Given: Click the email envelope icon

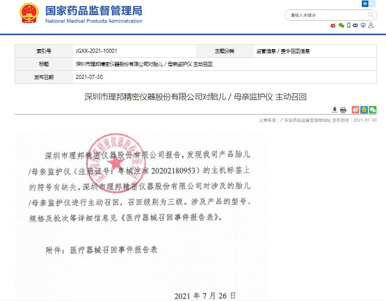Looking at the screenshot, I should click(355, 26).
